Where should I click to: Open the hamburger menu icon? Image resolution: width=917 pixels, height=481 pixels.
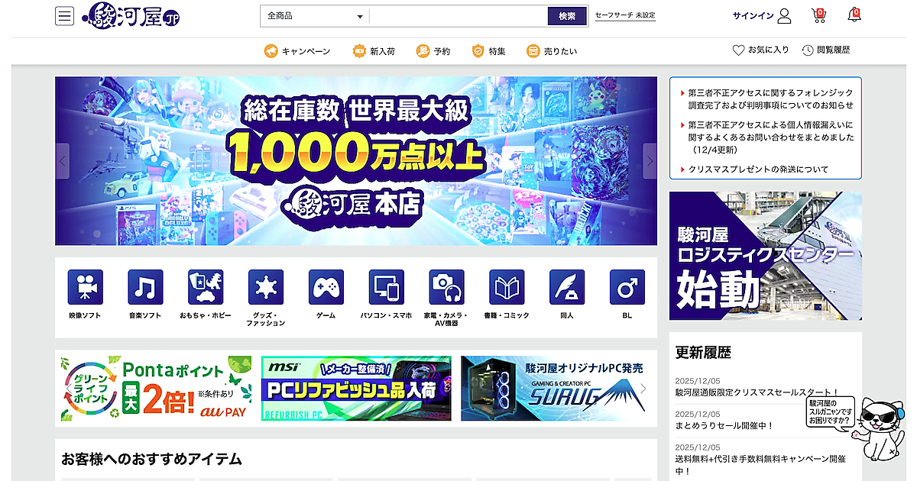pyautogui.click(x=64, y=16)
